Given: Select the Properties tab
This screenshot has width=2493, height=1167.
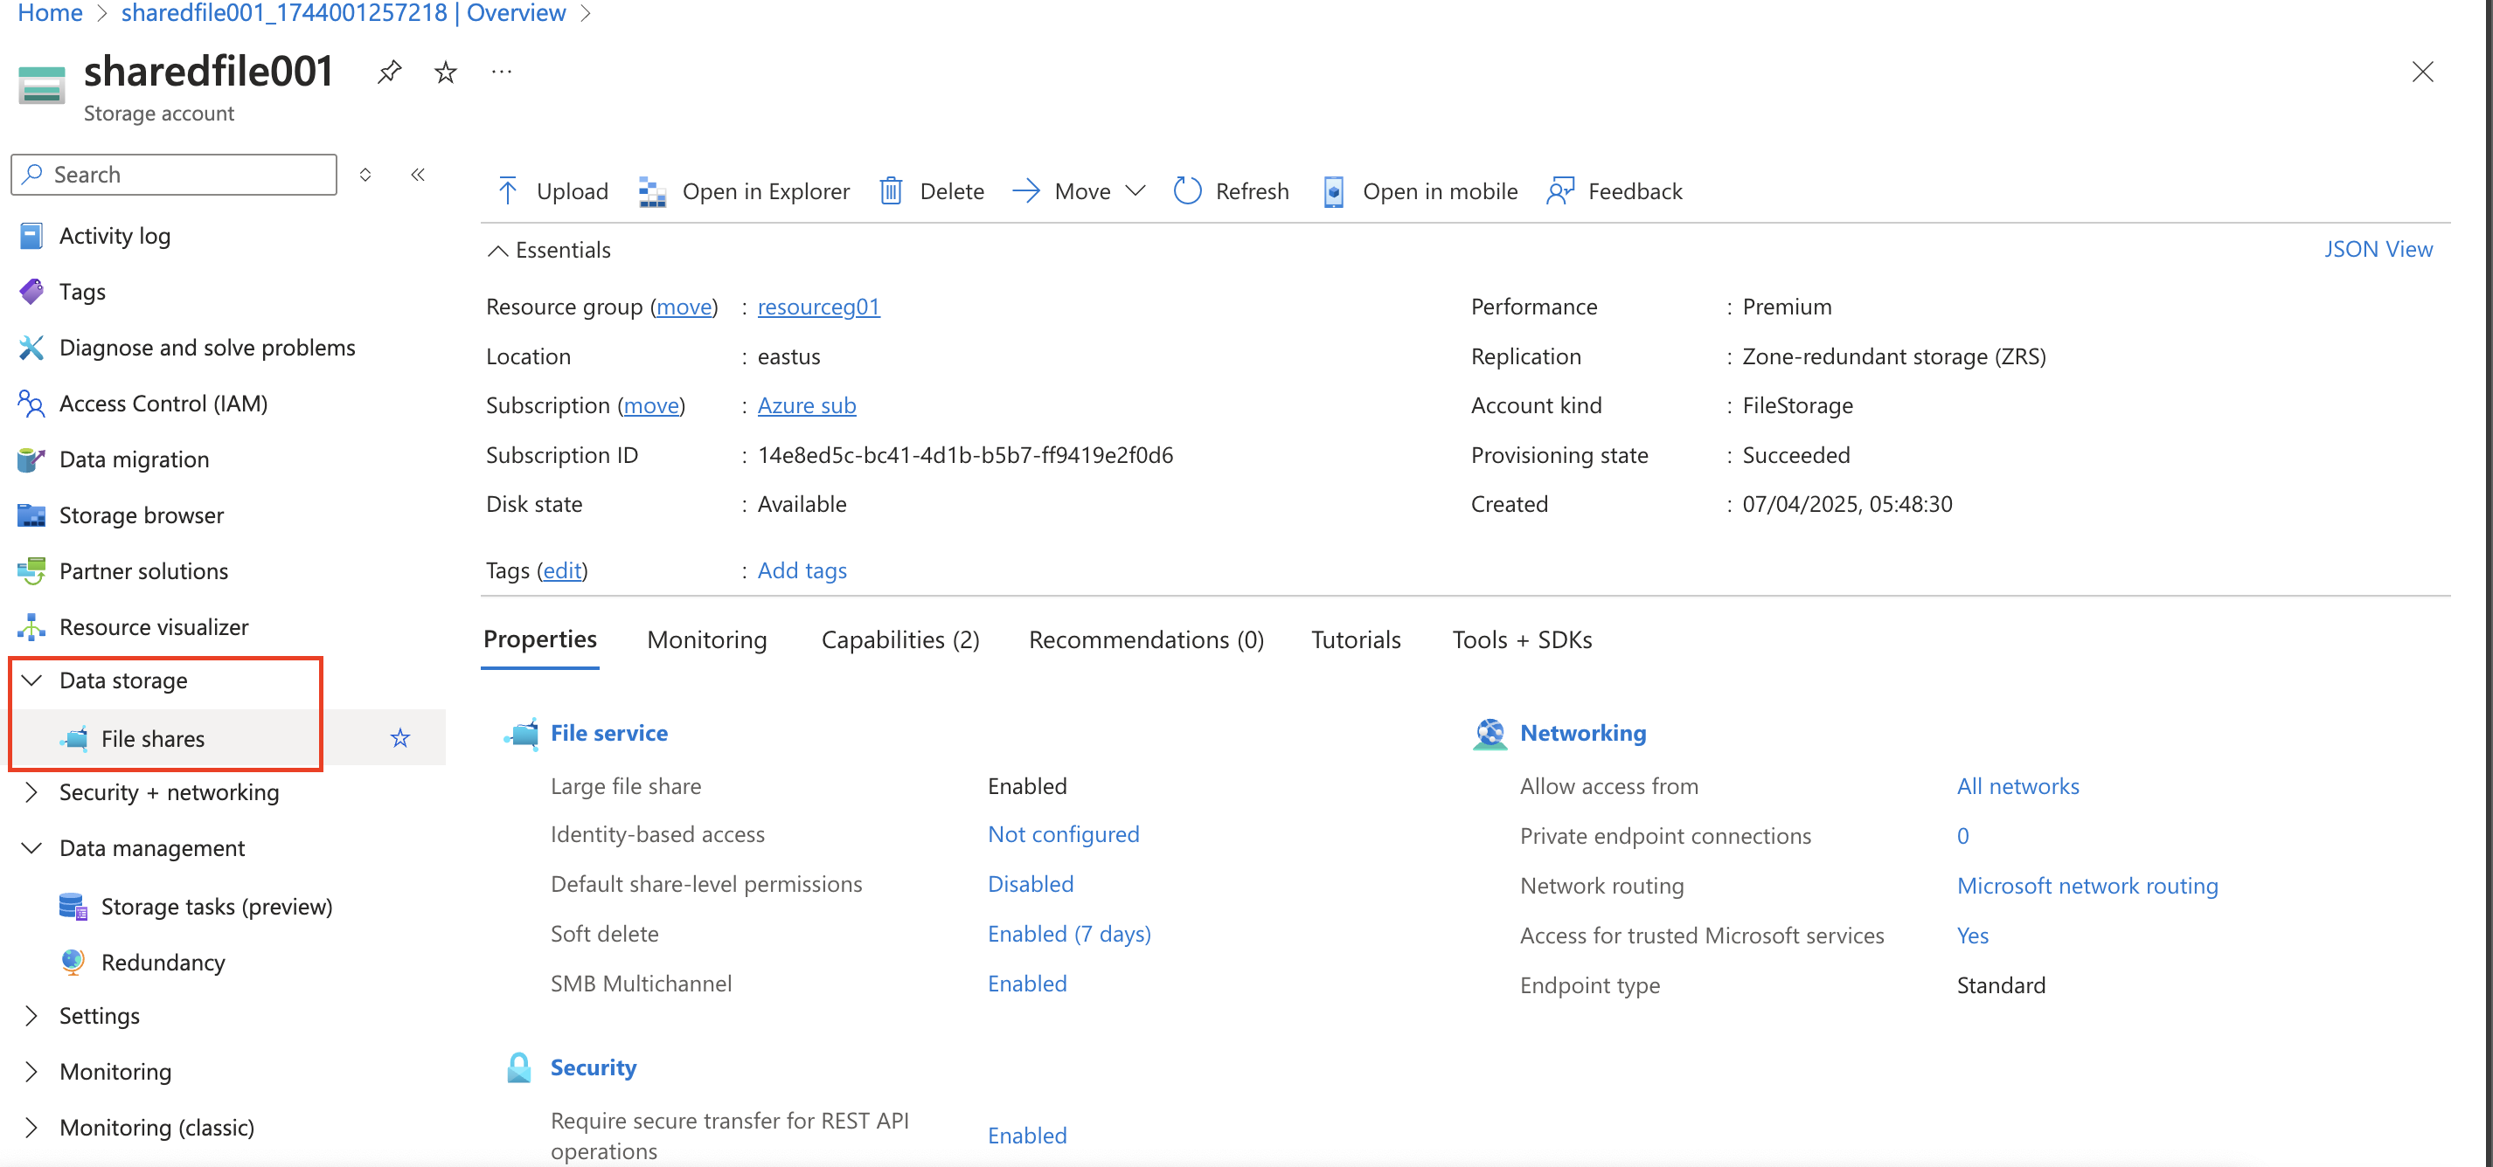Looking at the screenshot, I should 539,640.
